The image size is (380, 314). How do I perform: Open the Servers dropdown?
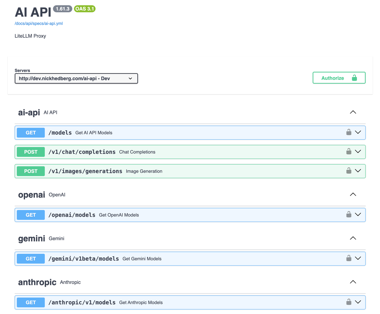point(76,78)
